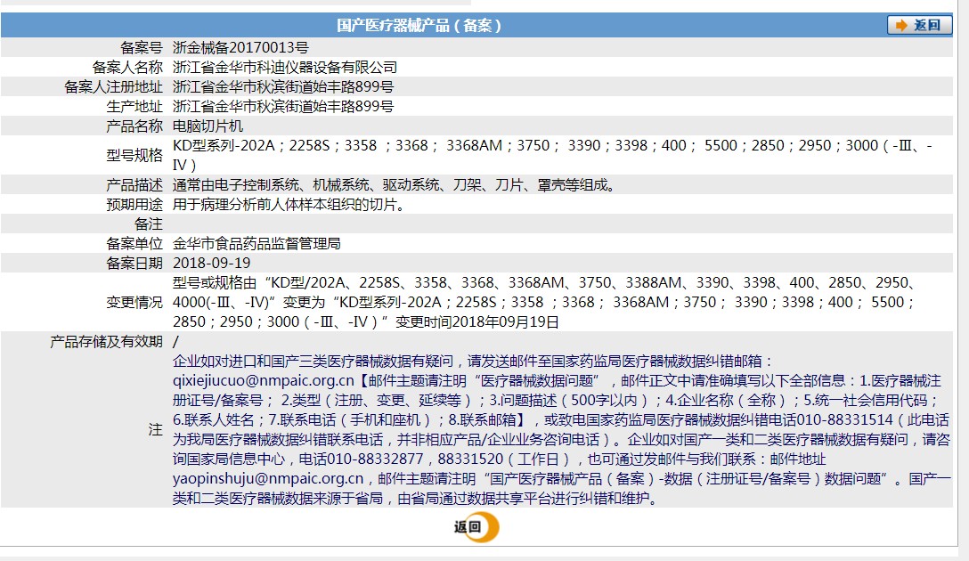Viewport: 969px width, 561px height.
Task: Click the 预期用途 label
Action: [134, 205]
